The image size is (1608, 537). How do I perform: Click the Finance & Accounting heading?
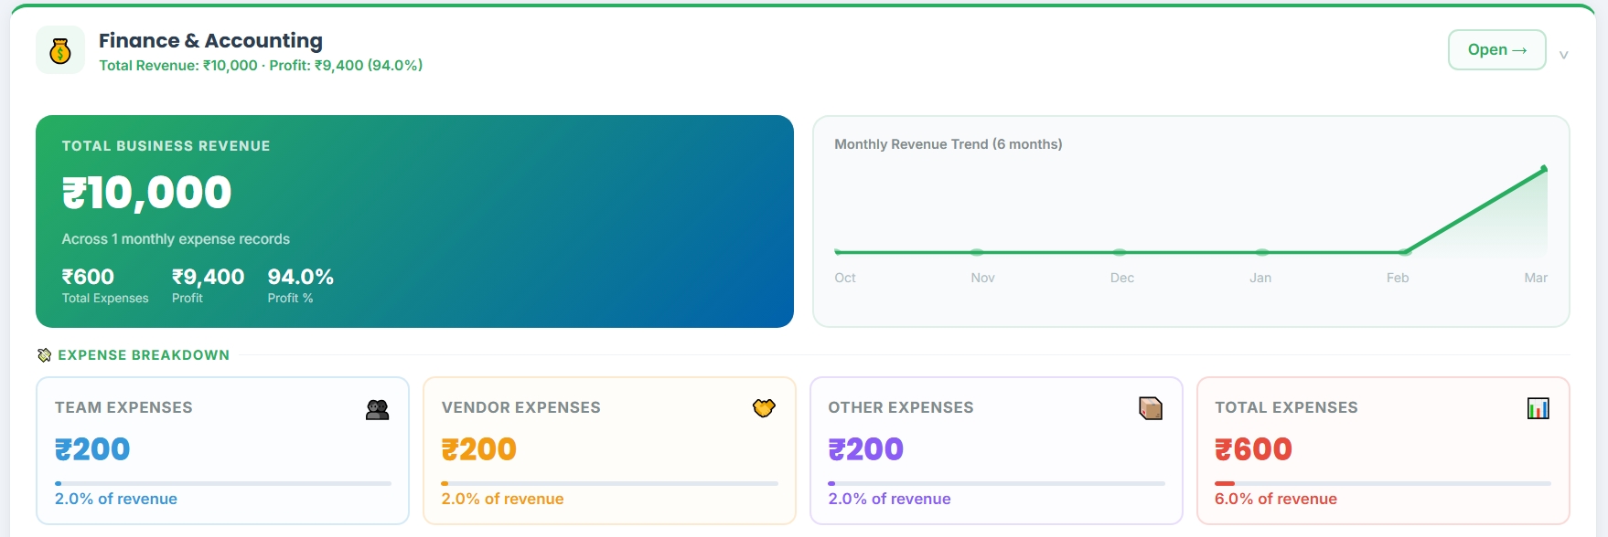tap(210, 40)
